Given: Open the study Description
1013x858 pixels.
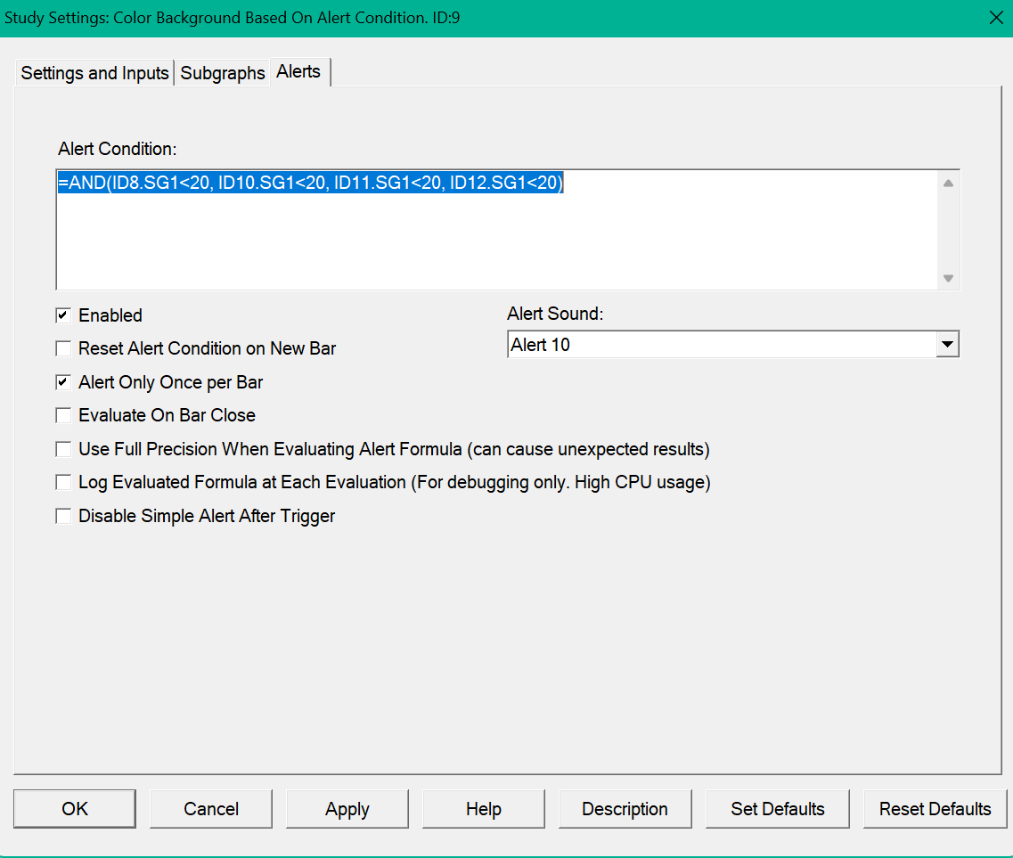Looking at the screenshot, I should pos(625,809).
